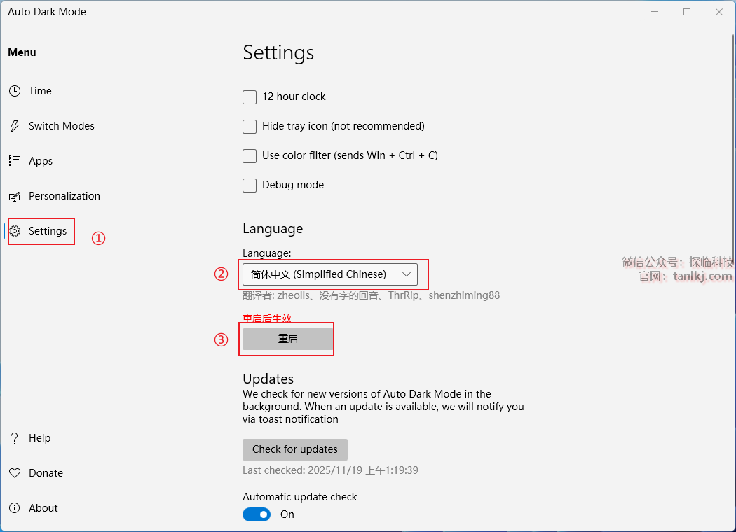
Task: Click the info icon beside About
Action: (15, 508)
